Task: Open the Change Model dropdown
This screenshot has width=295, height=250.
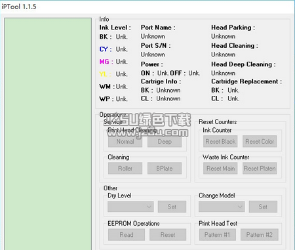Action: click(222, 207)
